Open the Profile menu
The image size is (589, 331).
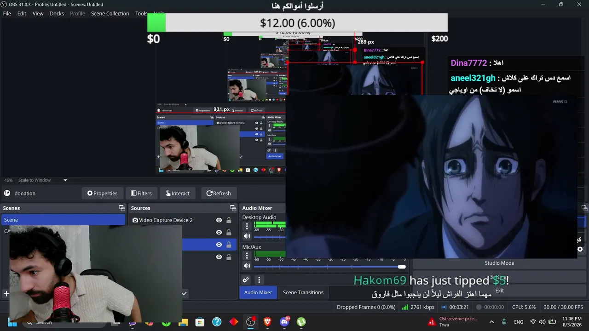[x=77, y=13]
